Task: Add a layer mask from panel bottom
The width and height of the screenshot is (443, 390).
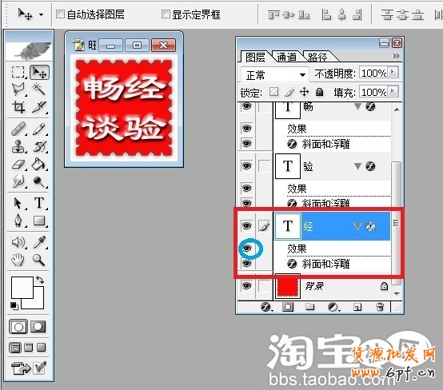Action: 288,307
